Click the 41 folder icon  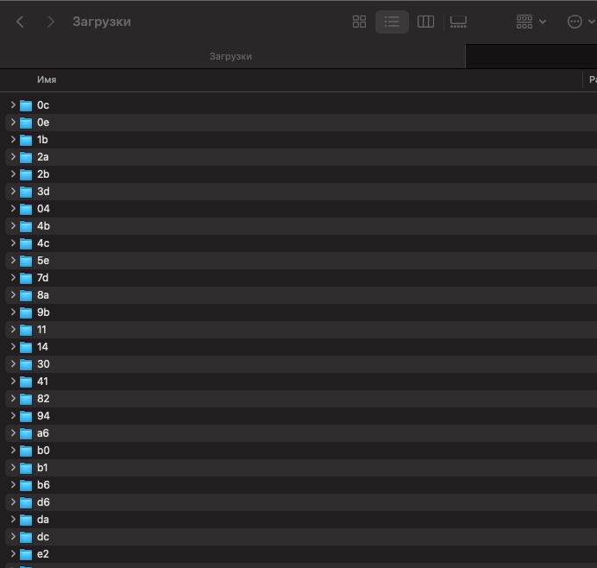click(26, 382)
